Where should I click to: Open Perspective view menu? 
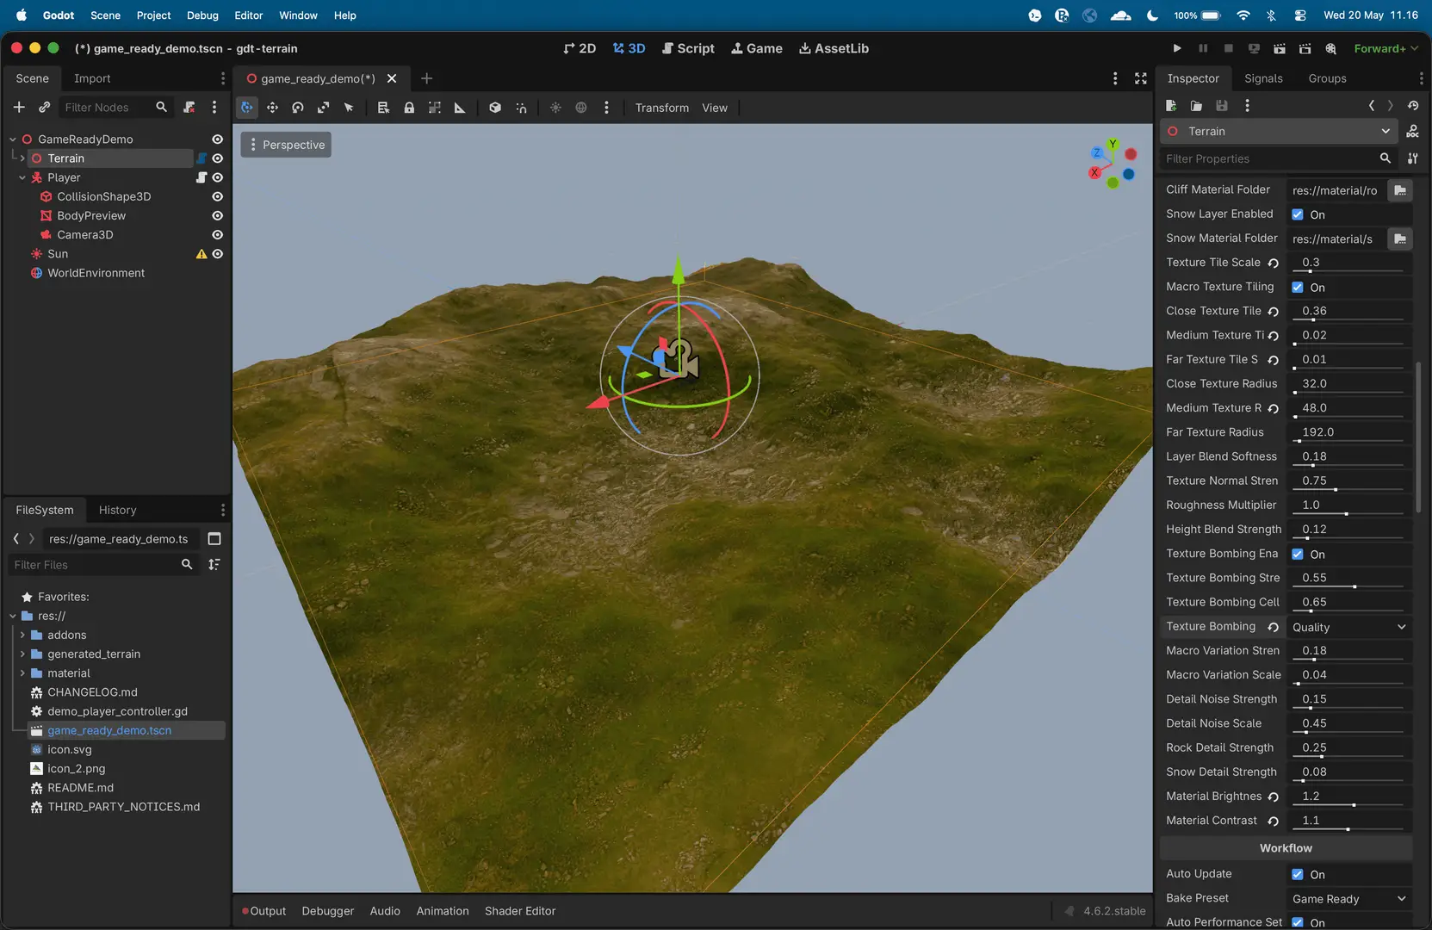click(x=286, y=145)
